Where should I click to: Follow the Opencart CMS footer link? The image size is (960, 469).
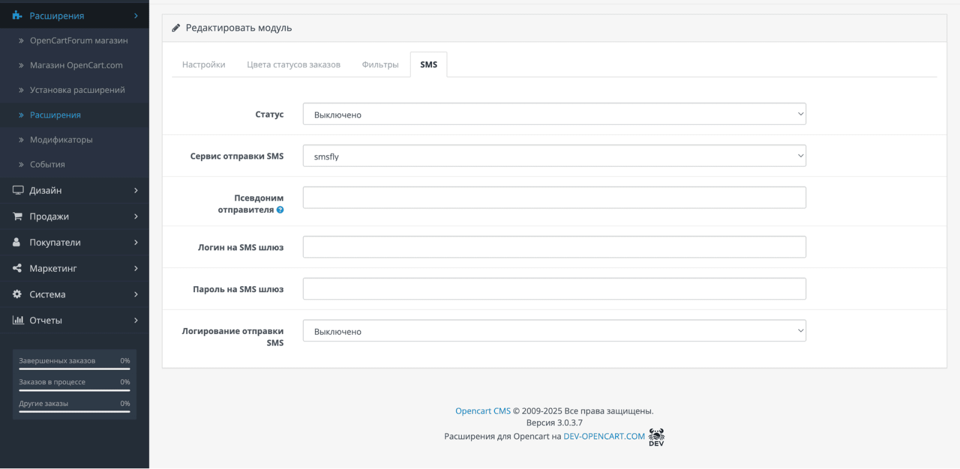click(x=483, y=411)
